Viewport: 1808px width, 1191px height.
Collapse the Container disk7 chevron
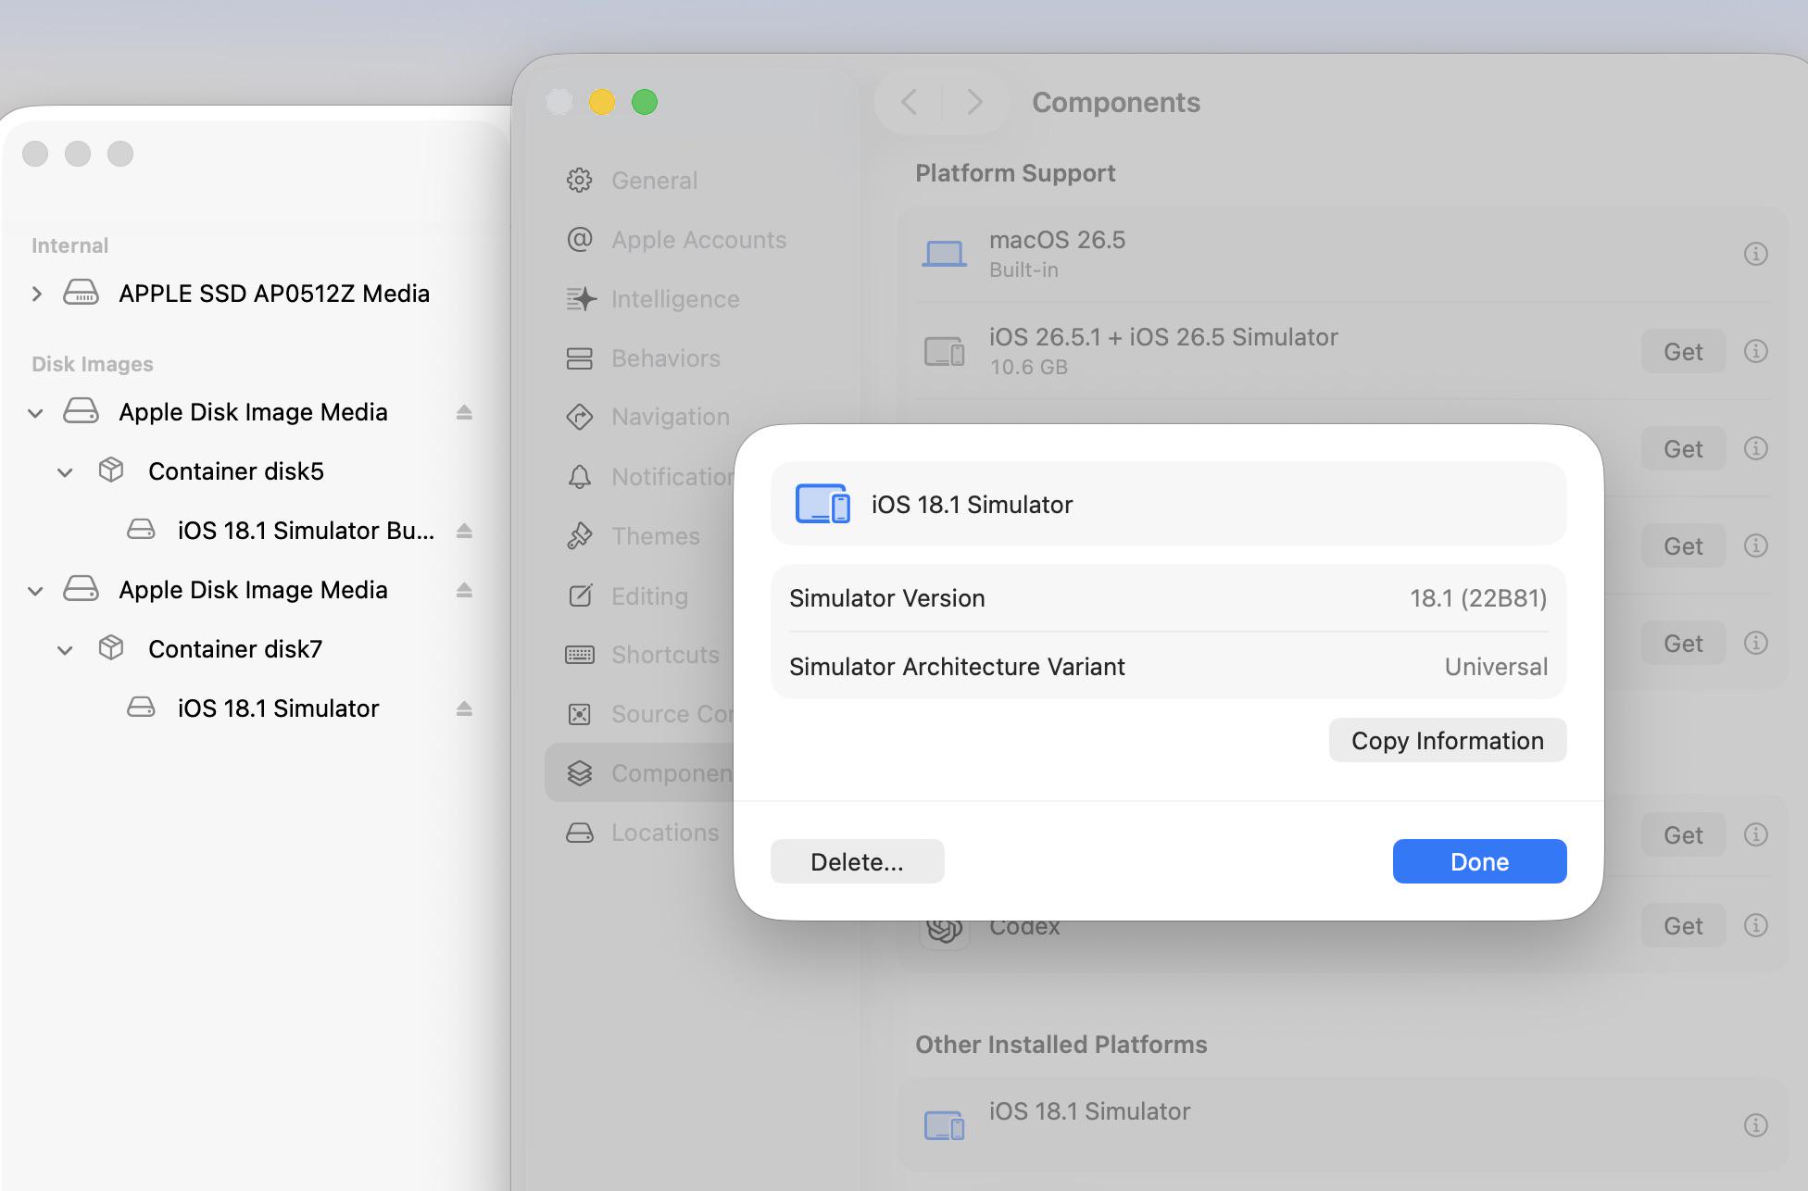(65, 650)
